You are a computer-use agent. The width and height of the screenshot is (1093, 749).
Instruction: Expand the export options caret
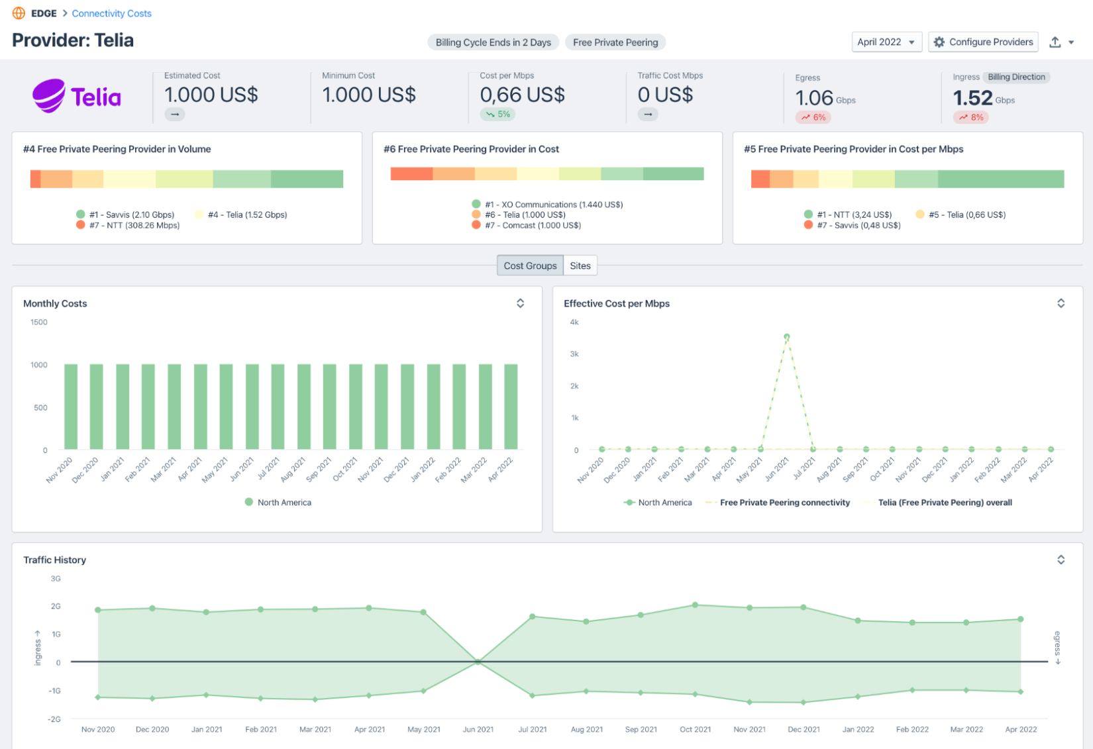pos(1071,42)
